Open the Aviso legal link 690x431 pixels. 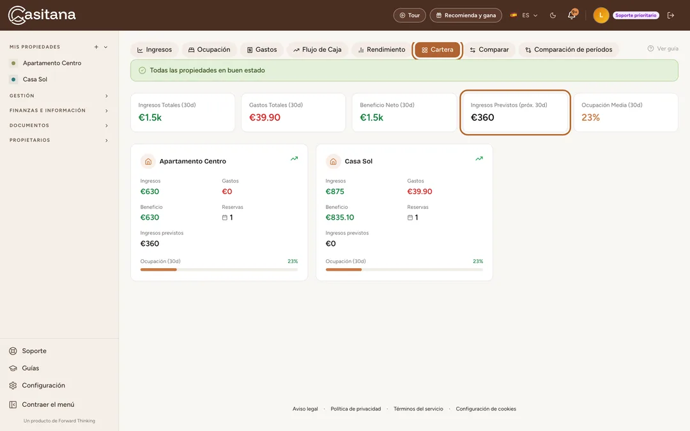click(305, 409)
